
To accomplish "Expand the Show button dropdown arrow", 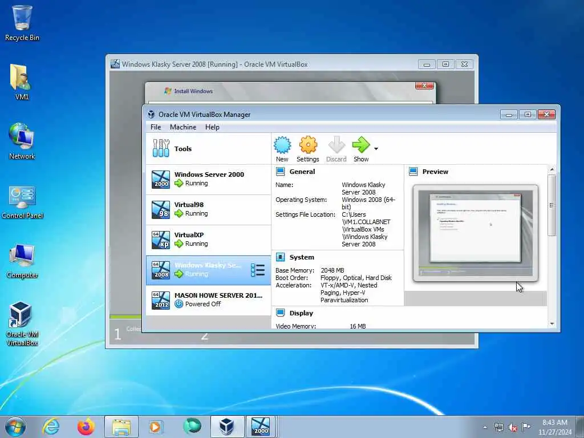I will pos(376,149).
